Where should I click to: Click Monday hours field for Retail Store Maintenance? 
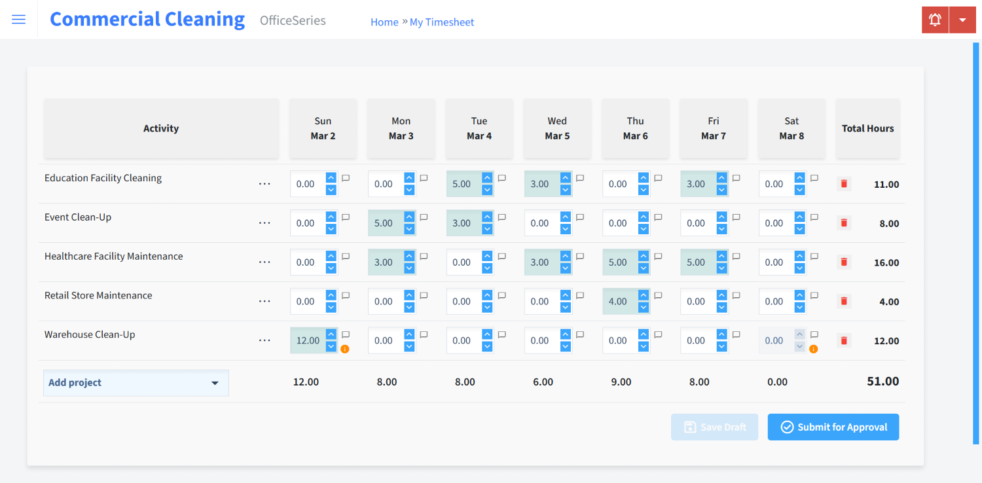[x=386, y=301]
